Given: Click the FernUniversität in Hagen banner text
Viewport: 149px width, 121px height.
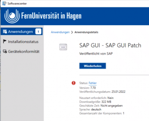Looking at the screenshot, I should 51,16.
